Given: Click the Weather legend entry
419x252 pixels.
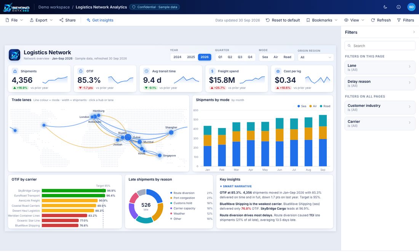Looking at the screenshot, I should click(191, 214).
